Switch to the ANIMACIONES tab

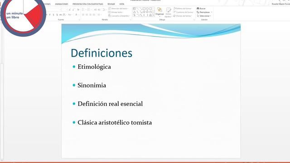point(62,4)
